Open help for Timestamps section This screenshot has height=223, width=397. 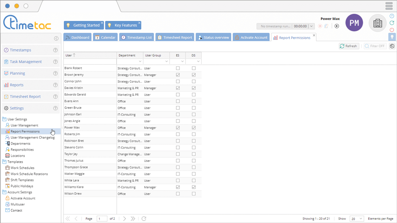(55, 50)
